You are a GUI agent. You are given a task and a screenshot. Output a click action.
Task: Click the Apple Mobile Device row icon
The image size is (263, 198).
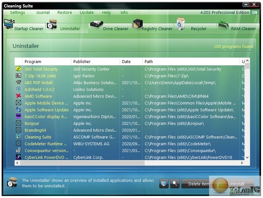coord(18,103)
